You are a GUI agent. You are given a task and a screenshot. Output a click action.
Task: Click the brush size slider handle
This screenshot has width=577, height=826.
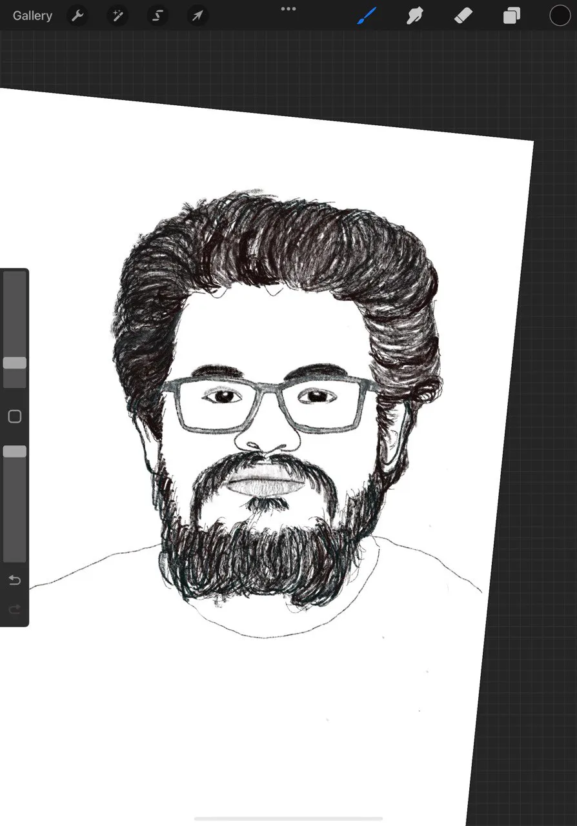coord(14,363)
